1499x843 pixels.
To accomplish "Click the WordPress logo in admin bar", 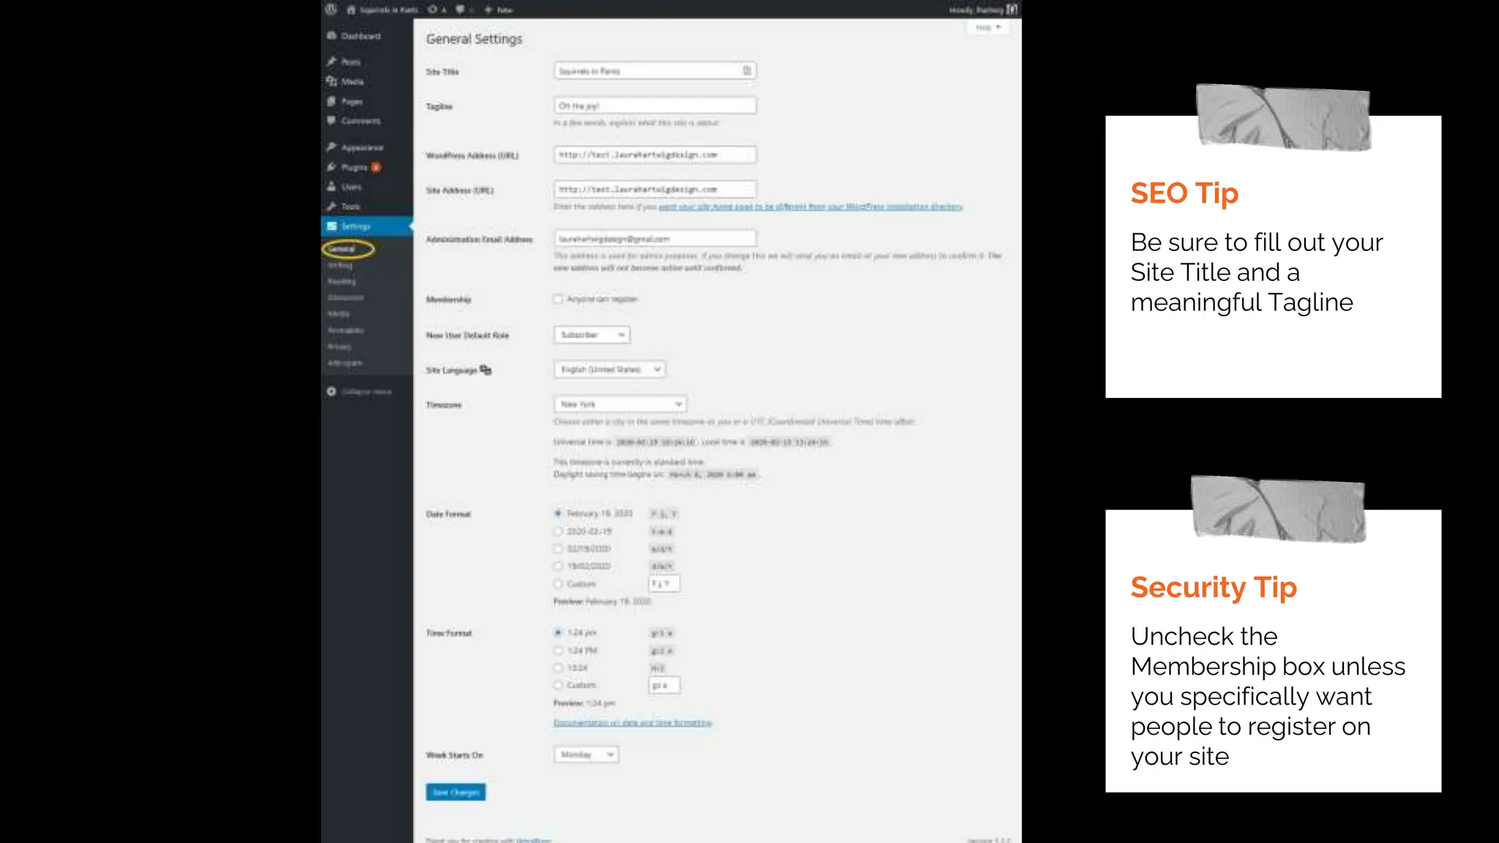I will pos(331,10).
